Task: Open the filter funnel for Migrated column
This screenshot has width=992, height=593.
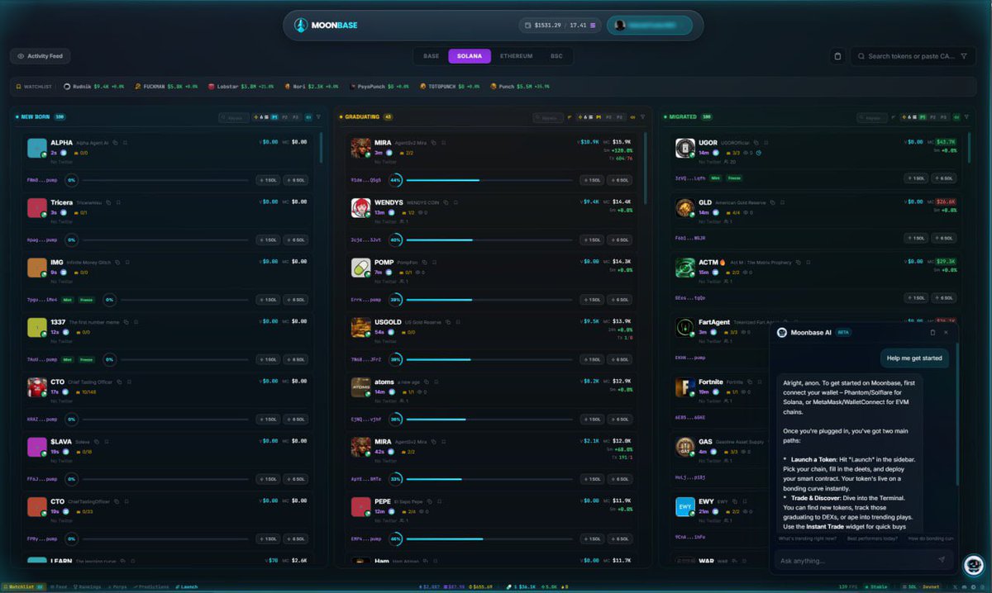Action: [966, 117]
